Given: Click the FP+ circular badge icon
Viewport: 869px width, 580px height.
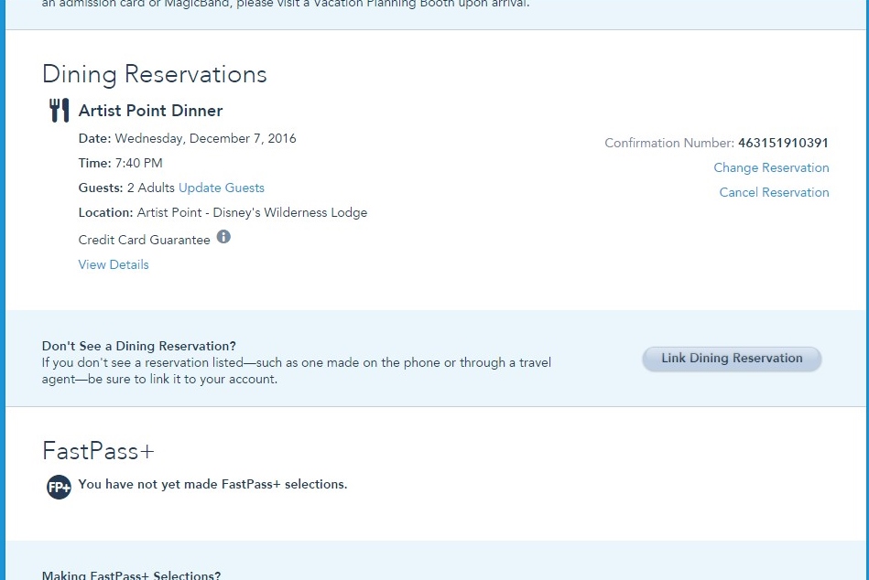Looking at the screenshot, I should (x=59, y=487).
